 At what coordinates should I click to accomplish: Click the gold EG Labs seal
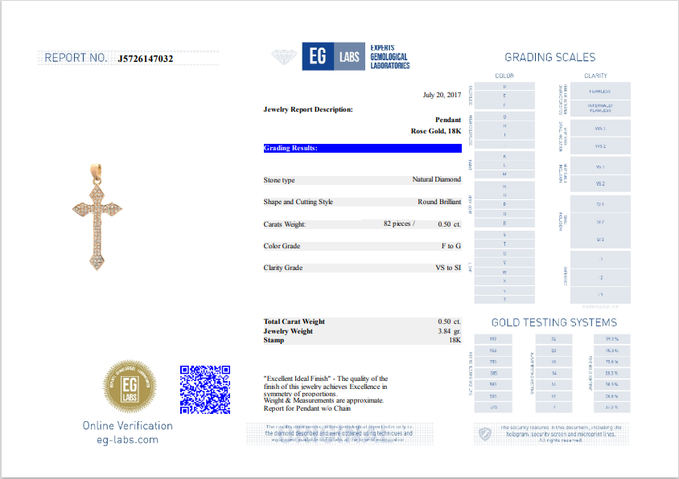point(130,386)
